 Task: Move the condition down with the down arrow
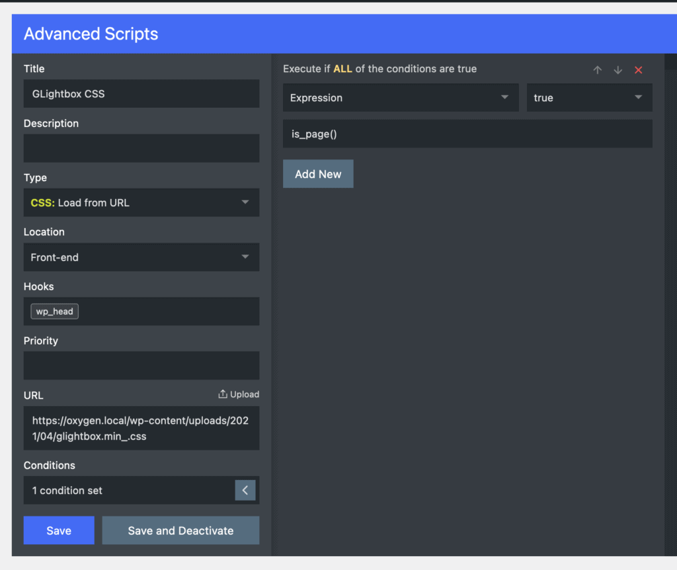(x=617, y=69)
